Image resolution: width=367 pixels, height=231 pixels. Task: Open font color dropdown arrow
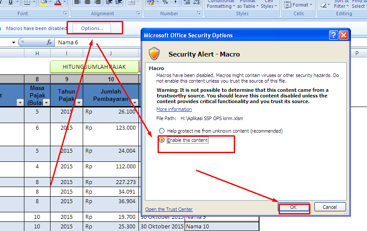[x=64, y=2]
